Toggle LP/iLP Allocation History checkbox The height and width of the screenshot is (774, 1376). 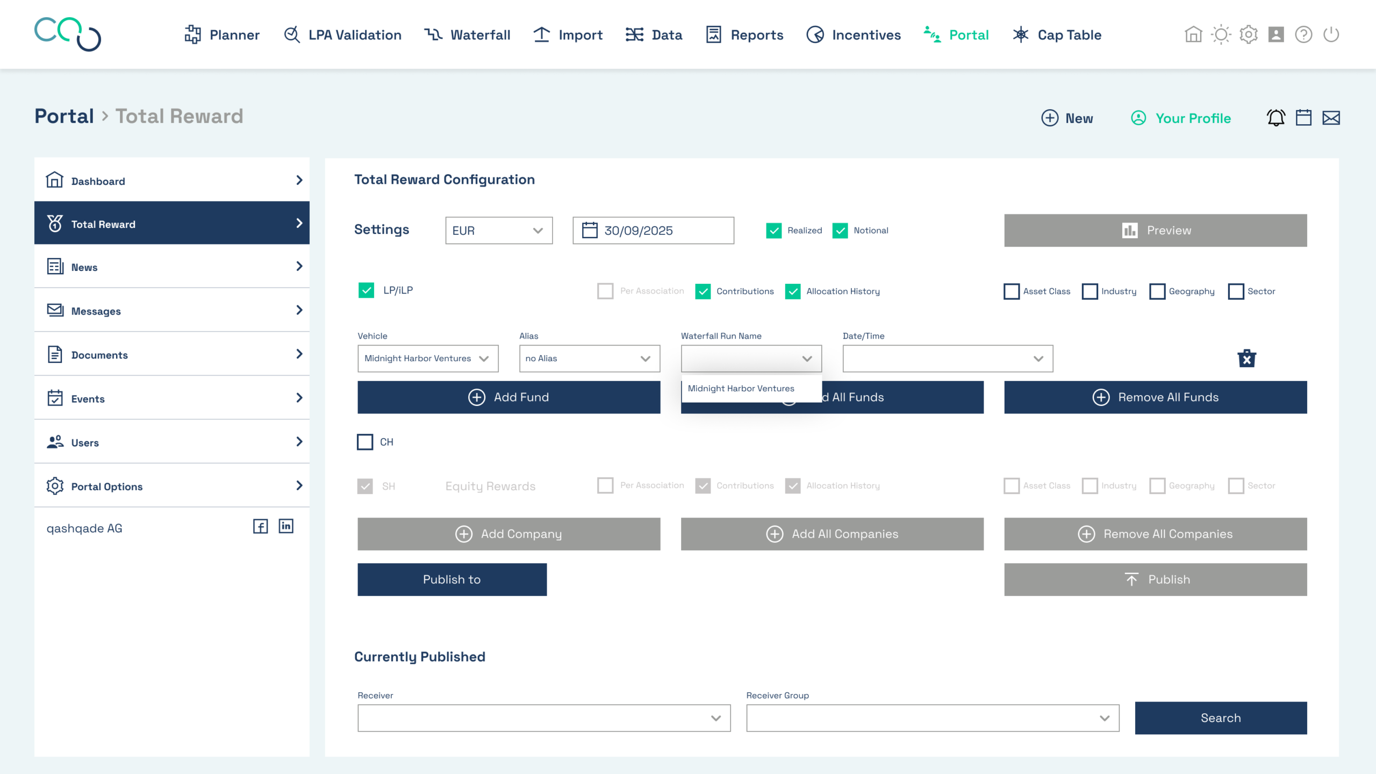pyautogui.click(x=792, y=291)
